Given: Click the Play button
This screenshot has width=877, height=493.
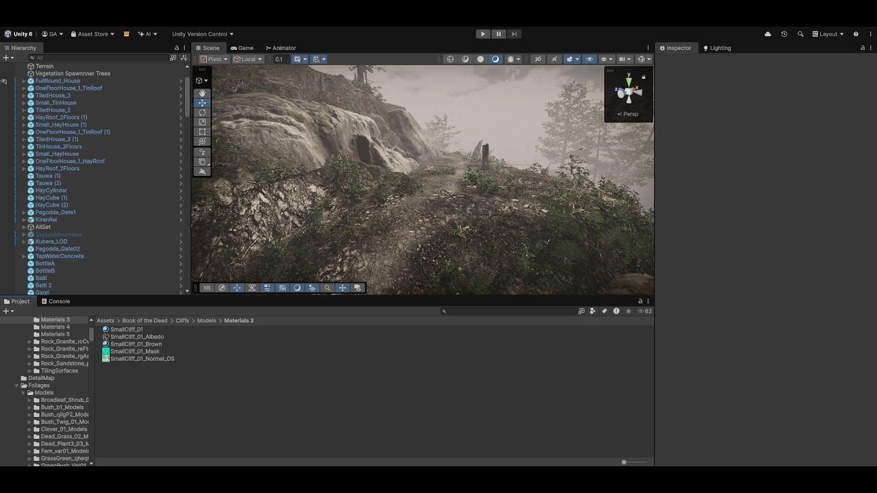Looking at the screenshot, I should click(483, 34).
